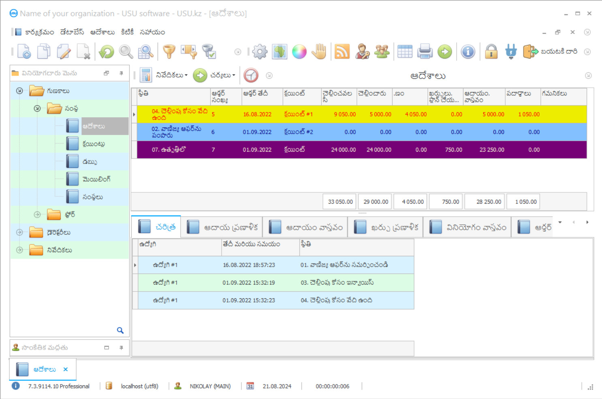Viewport: 602px width, 399px height.
Task: Collapse the గుణకాలు tree folder
Action: (x=19, y=91)
